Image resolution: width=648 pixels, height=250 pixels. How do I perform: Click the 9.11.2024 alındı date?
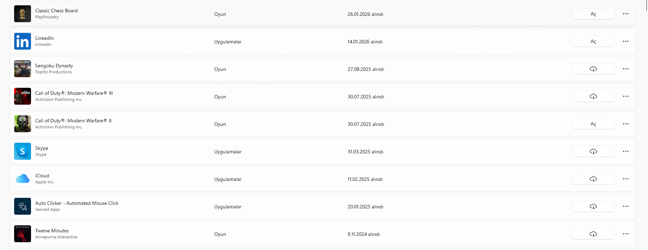[363, 234]
